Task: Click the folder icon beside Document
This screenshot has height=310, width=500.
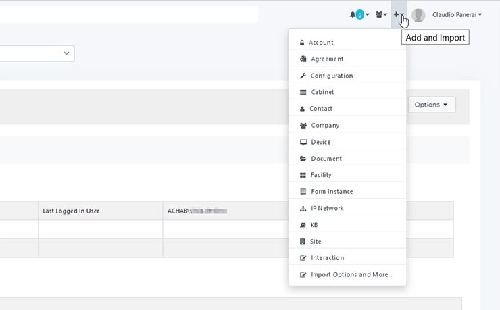Action: [x=303, y=159]
